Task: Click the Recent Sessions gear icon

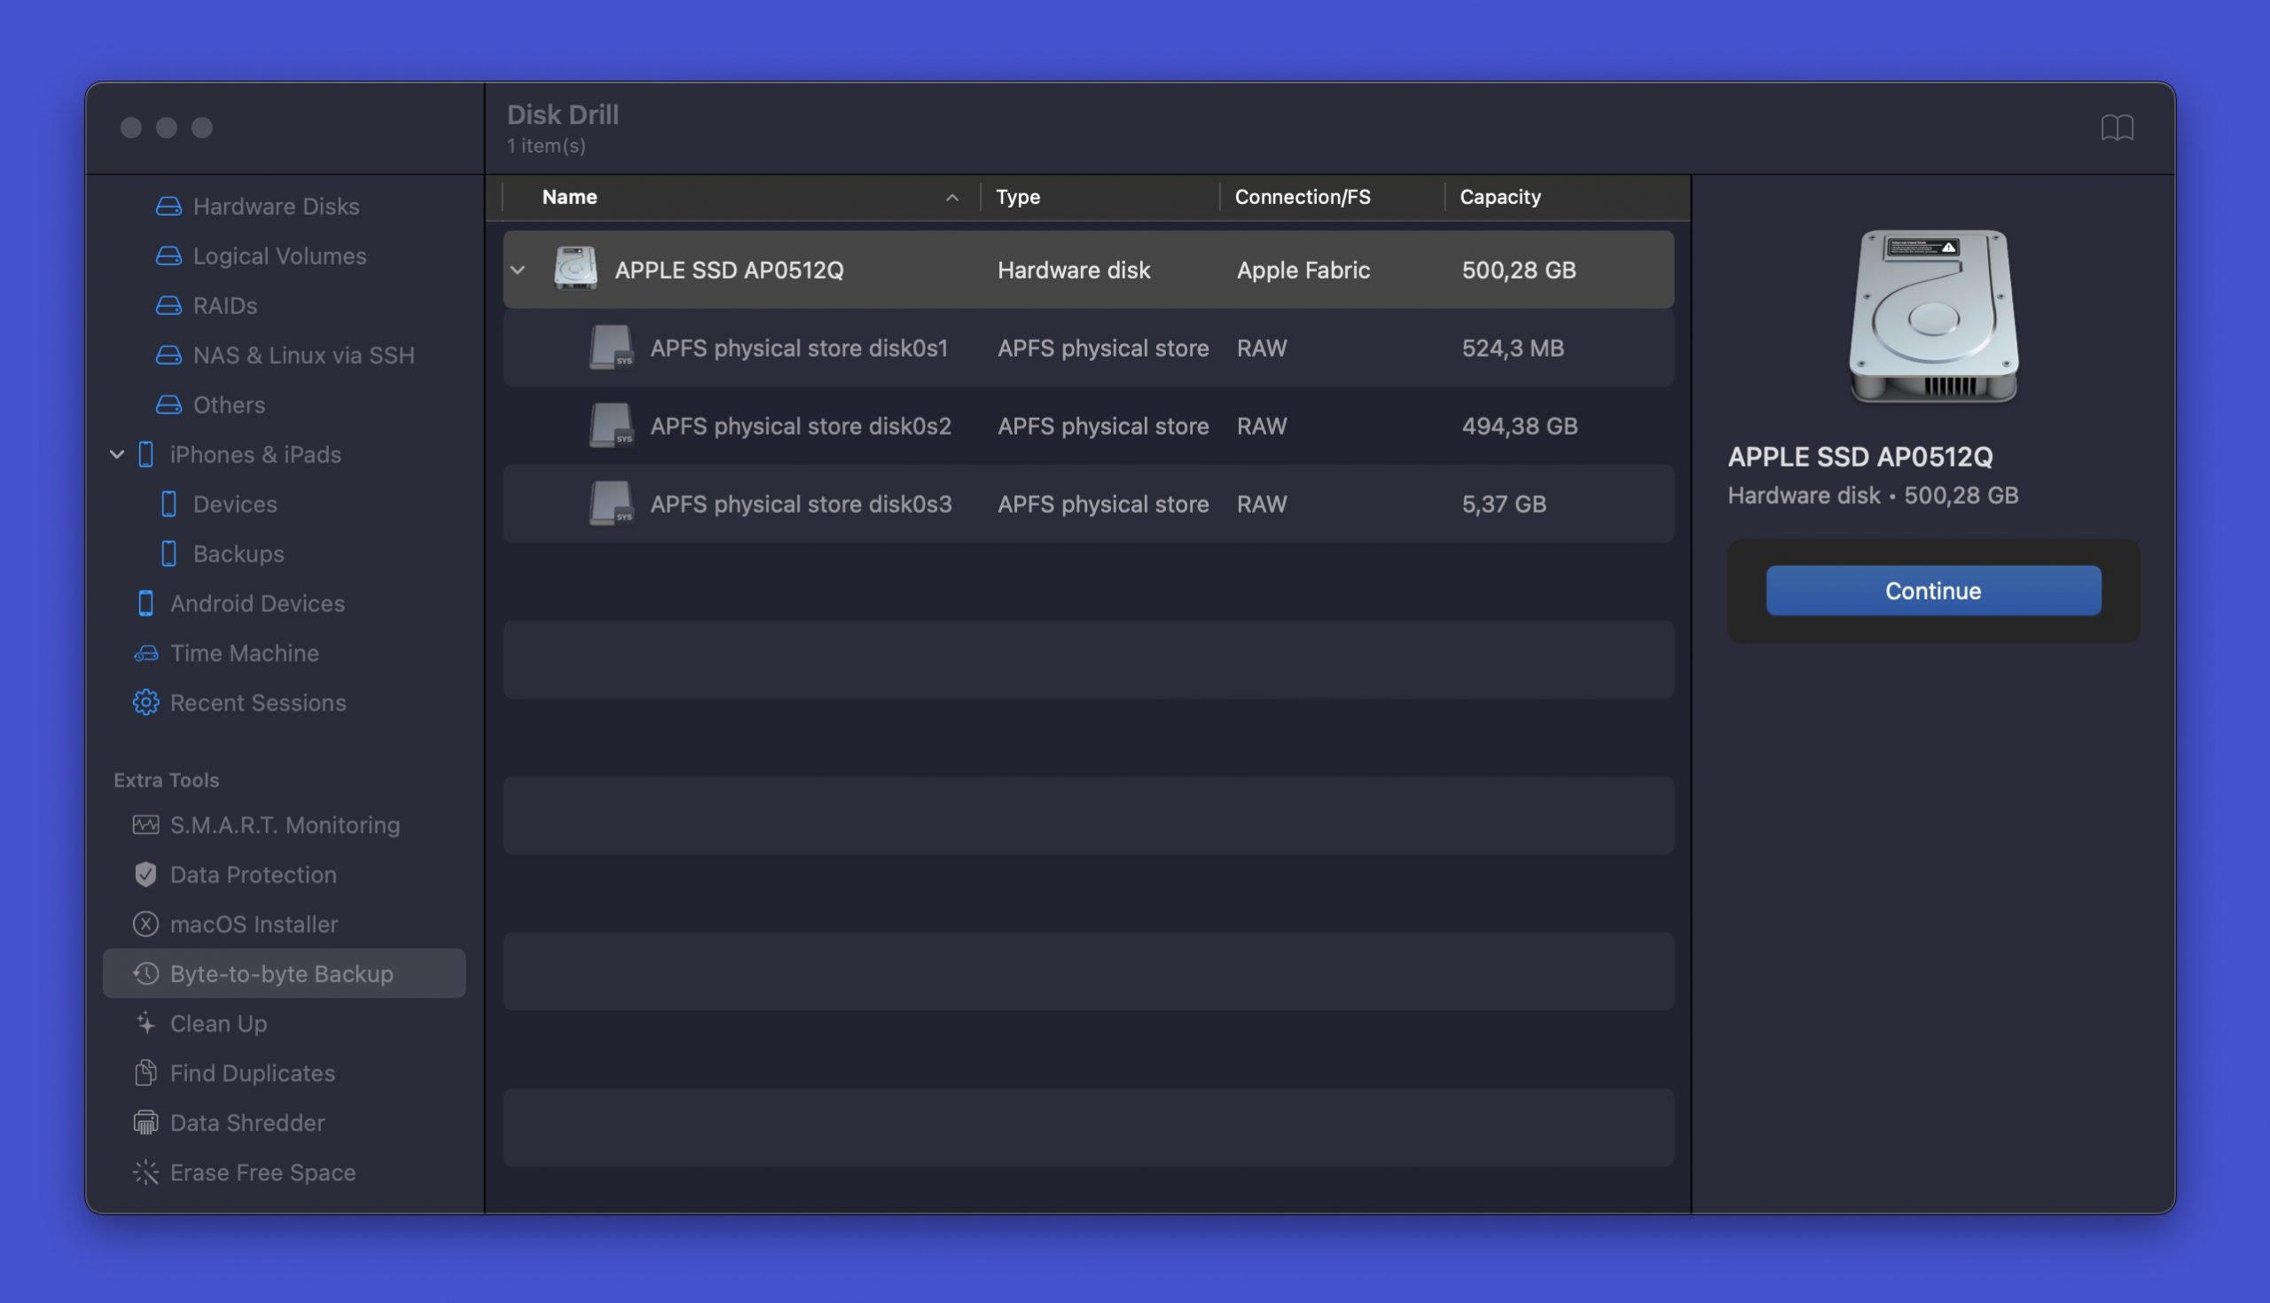Action: (x=145, y=703)
